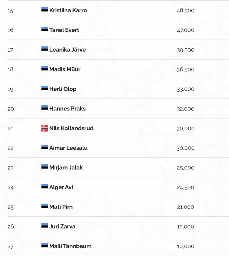Click Kristiina Karro's name
The height and width of the screenshot is (256, 229).
pos(68,10)
